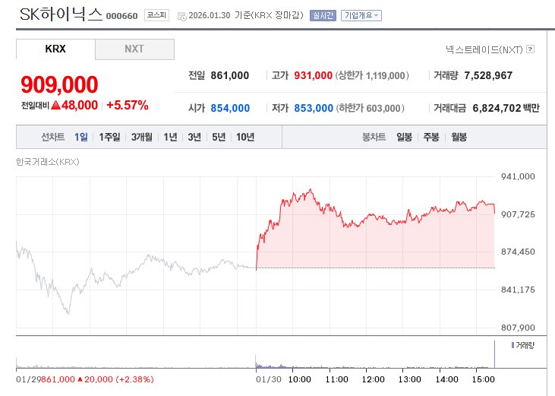Viewport: 555px width, 396px height.
Task: Open the 일봉 daily candlestick chart
Action: 404,137
